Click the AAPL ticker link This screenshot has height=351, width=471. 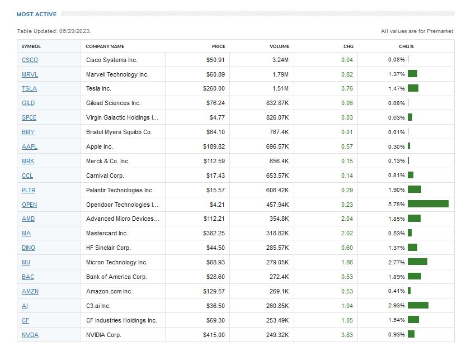point(29,147)
